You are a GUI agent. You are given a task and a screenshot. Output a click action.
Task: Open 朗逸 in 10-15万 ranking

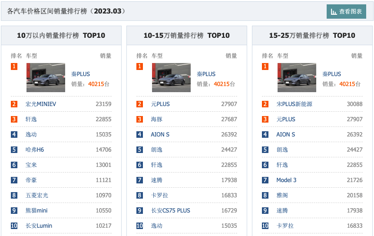pyautogui.click(x=156, y=150)
